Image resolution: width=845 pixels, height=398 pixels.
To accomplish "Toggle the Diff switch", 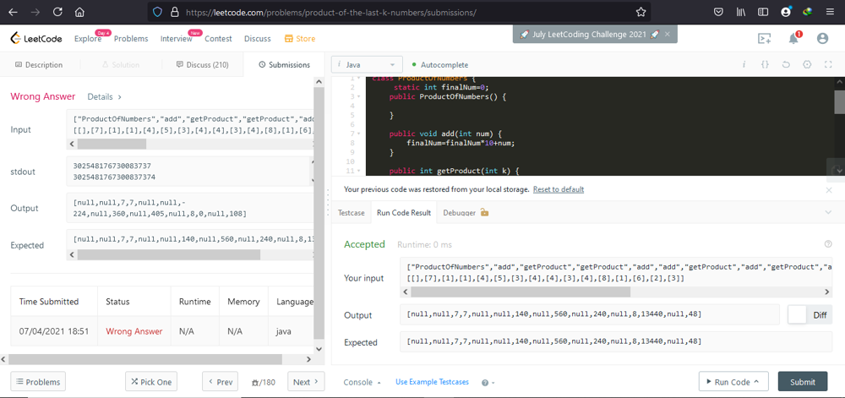I will [809, 315].
